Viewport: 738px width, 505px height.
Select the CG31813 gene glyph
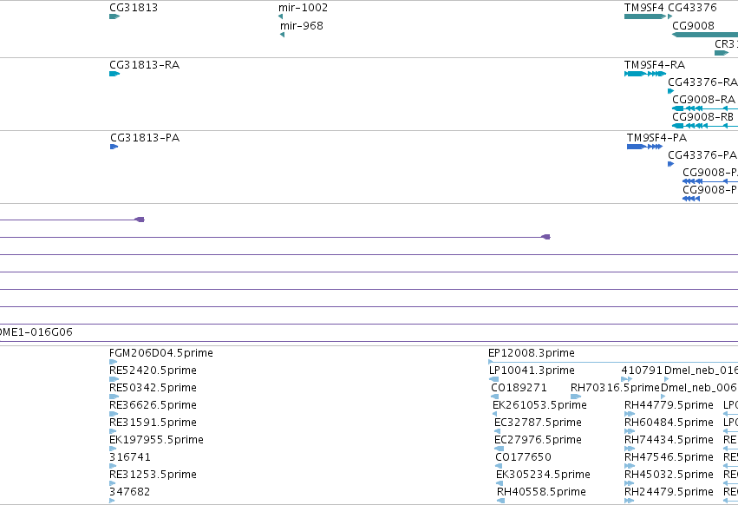tap(114, 16)
